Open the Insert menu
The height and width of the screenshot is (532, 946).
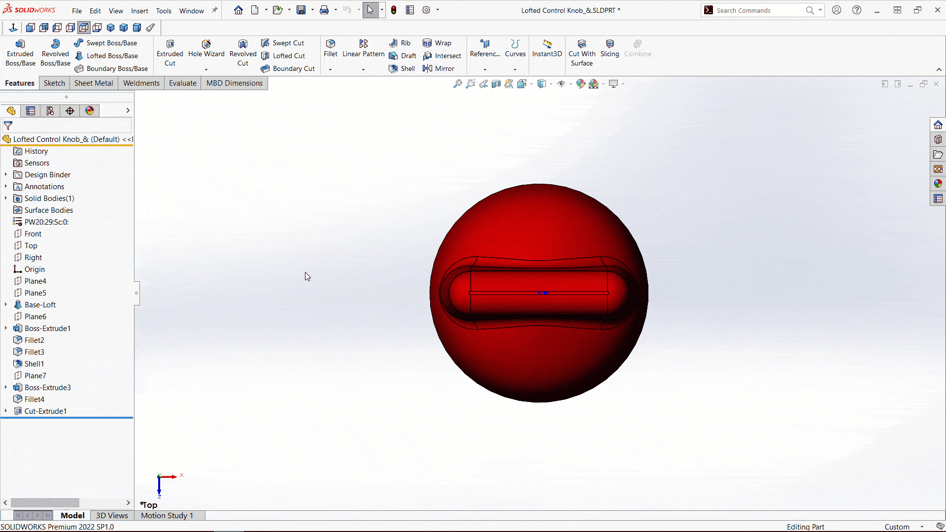click(x=139, y=11)
